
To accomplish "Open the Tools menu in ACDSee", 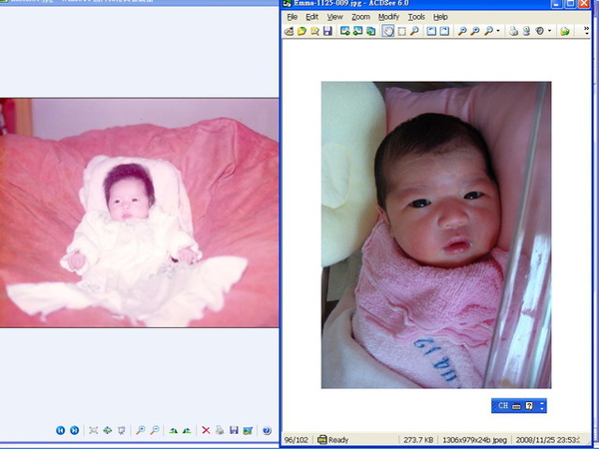I will 416,17.
